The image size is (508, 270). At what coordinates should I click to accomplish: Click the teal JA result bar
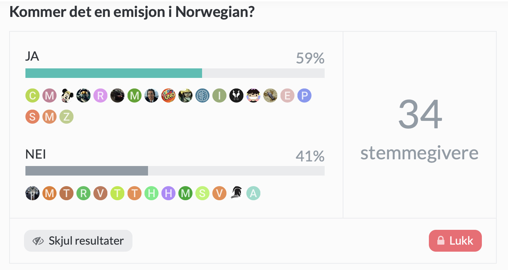[x=114, y=73]
